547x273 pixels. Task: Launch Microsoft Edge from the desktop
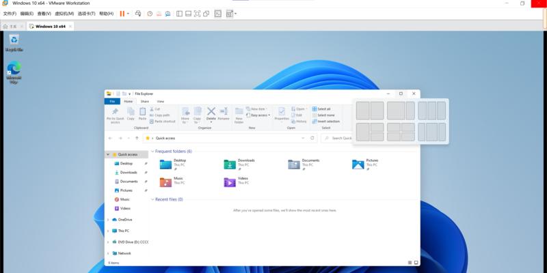14,72
